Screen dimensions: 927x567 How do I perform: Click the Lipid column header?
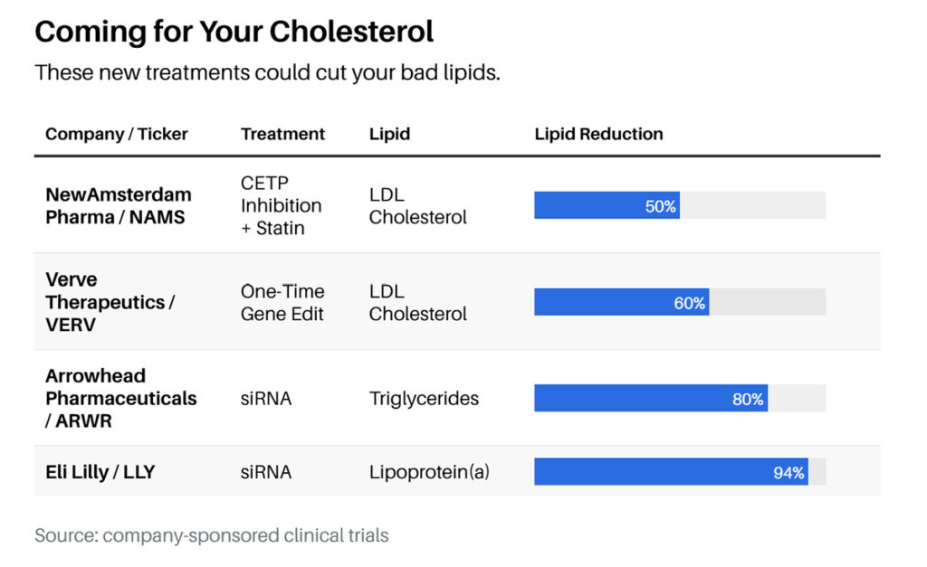[x=389, y=135]
